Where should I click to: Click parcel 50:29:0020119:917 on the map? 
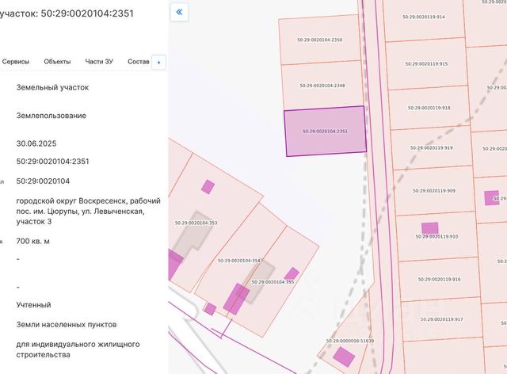tap(442, 319)
